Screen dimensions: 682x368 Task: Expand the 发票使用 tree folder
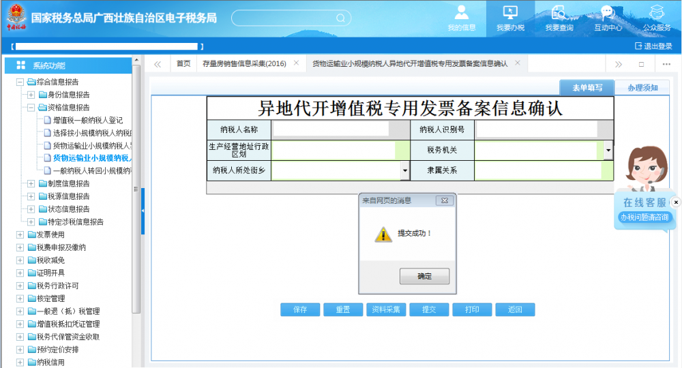click(20, 234)
